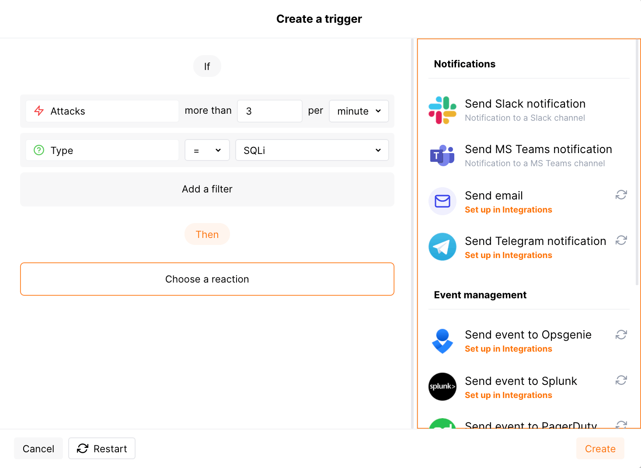Click the refresh icon beside Send email
The height and width of the screenshot is (468, 641).
coord(621,195)
